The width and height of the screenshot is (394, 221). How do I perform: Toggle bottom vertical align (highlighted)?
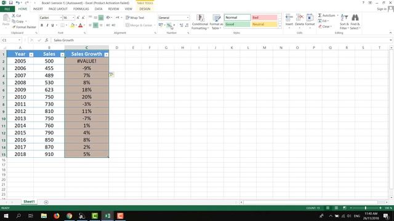click(x=101, y=18)
